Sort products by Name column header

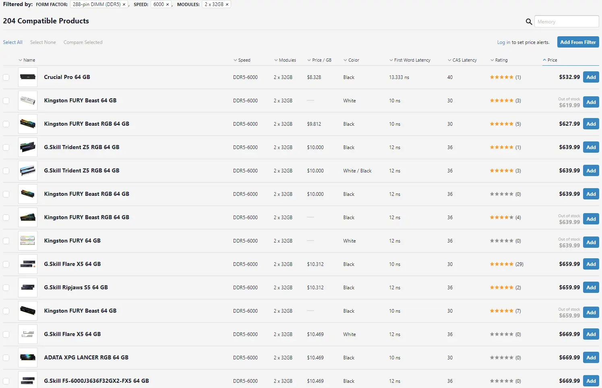pos(29,60)
